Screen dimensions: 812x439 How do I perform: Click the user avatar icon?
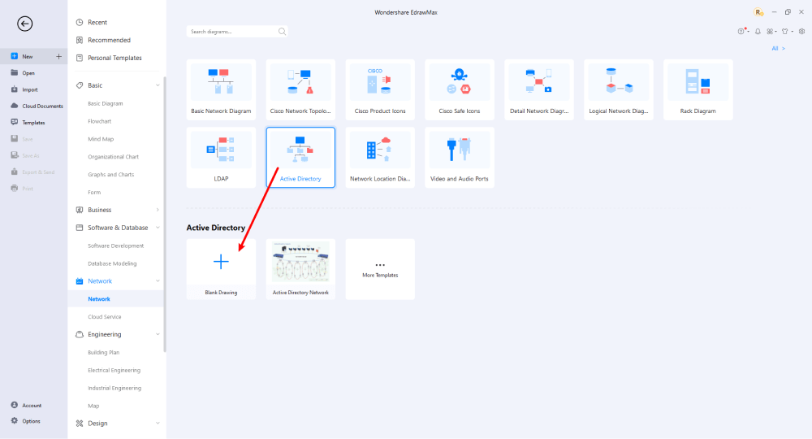pos(758,12)
